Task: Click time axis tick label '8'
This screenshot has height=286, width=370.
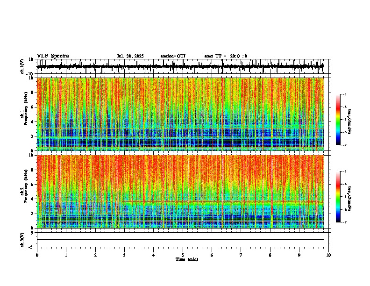Action: 270,255
